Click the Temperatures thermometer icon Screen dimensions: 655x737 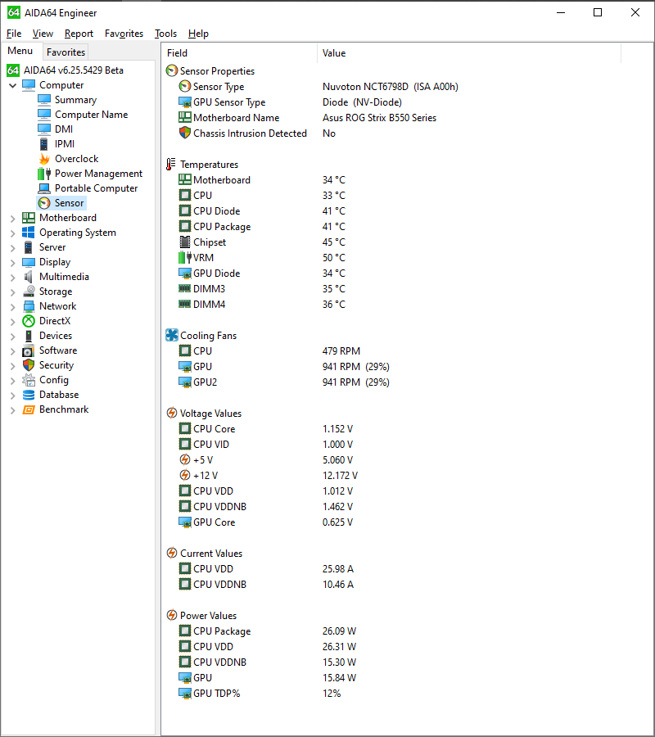pyautogui.click(x=171, y=164)
